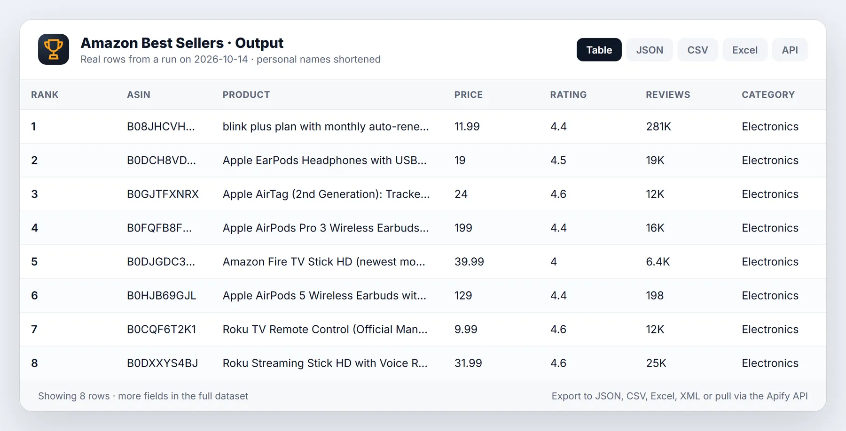Click the price 39.99 cell

[x=469, y=262]
